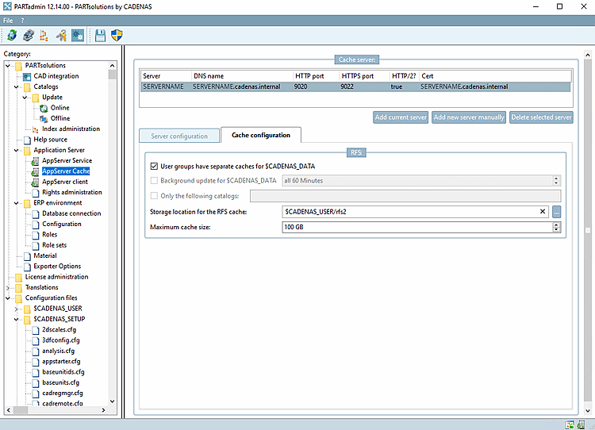Click the AppServer Cache icon
The width and height of the screenshot is (595, 430).
(35, 172)
